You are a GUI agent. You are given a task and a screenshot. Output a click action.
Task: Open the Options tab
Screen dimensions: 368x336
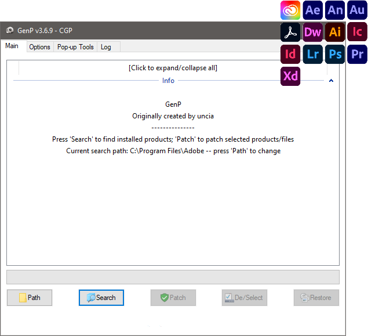point(39,47)
